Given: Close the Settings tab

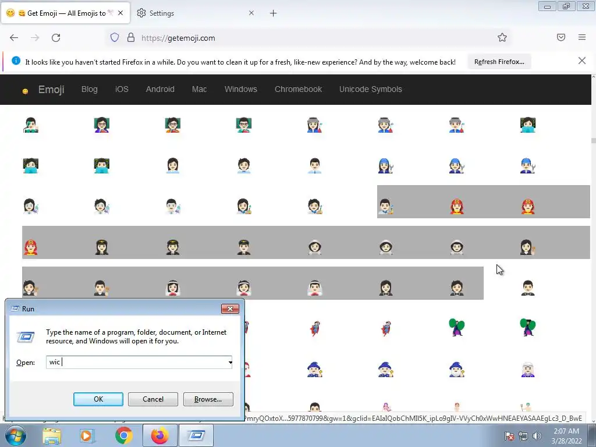Looking at the screenshot, I should [251, 13].
